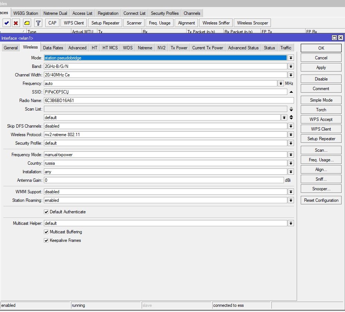The width and height of the screenshot is (345, 312).
Task: Uncheck Multicast Buffering
Action: pyautogui.click(x=46, y=232)
